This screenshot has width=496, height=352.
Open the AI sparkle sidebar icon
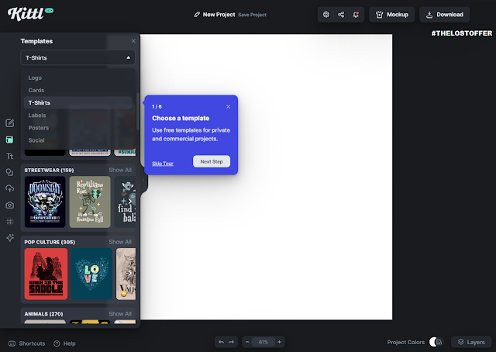[10, 238]
